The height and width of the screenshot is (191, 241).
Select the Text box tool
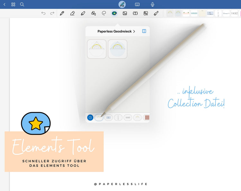(135, 14)
